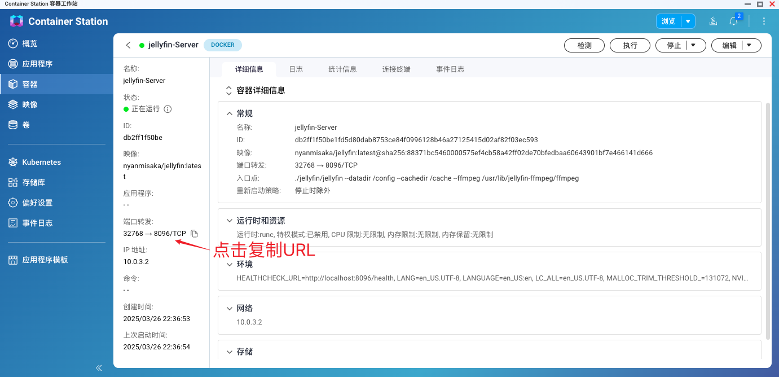Click the 停止时除外 restart policy value
Image resolution: width=779 pixels, height=377 pixels.
pyautogui.click(x=313, y=191)
